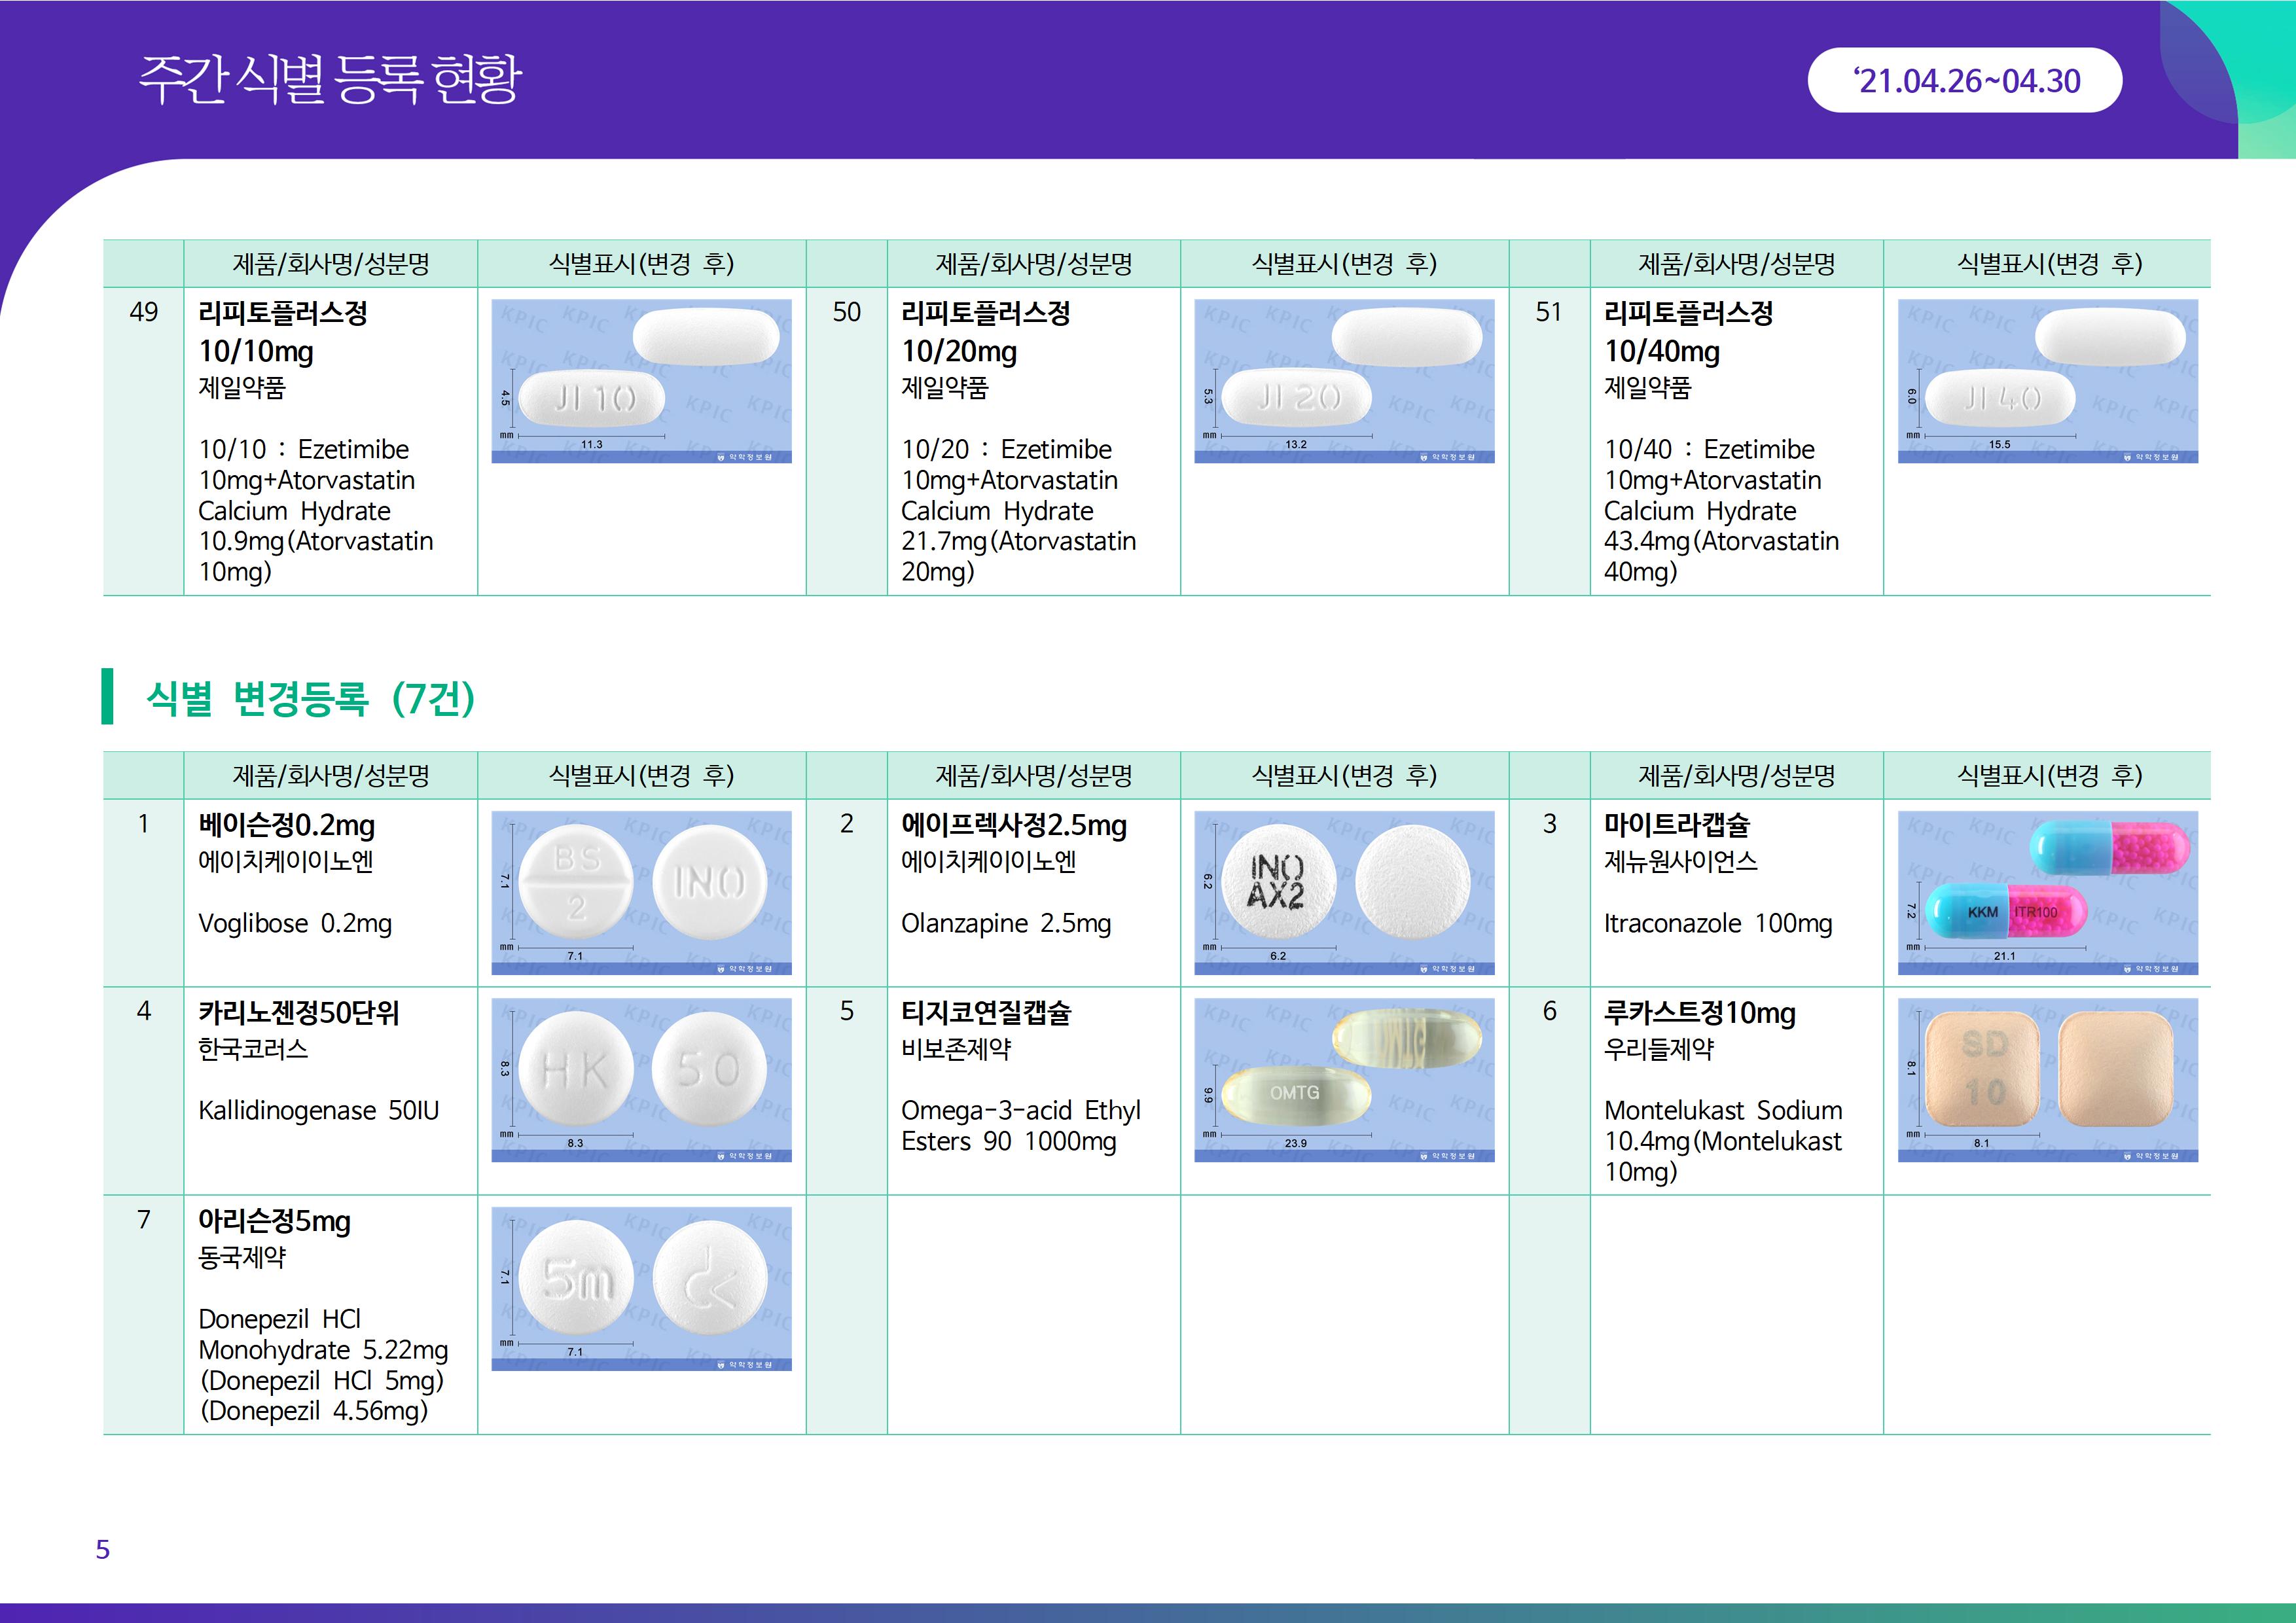
Task: Click the 리피토플러스정 10/10mg pill image
Action: click(641, 381)
